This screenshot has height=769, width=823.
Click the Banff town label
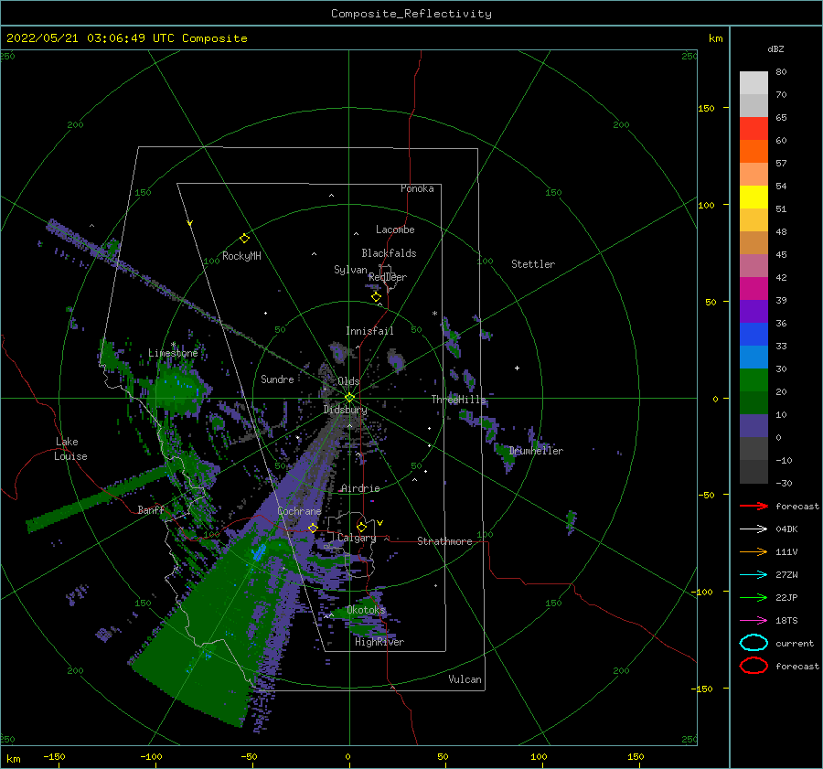coord(151,509)
